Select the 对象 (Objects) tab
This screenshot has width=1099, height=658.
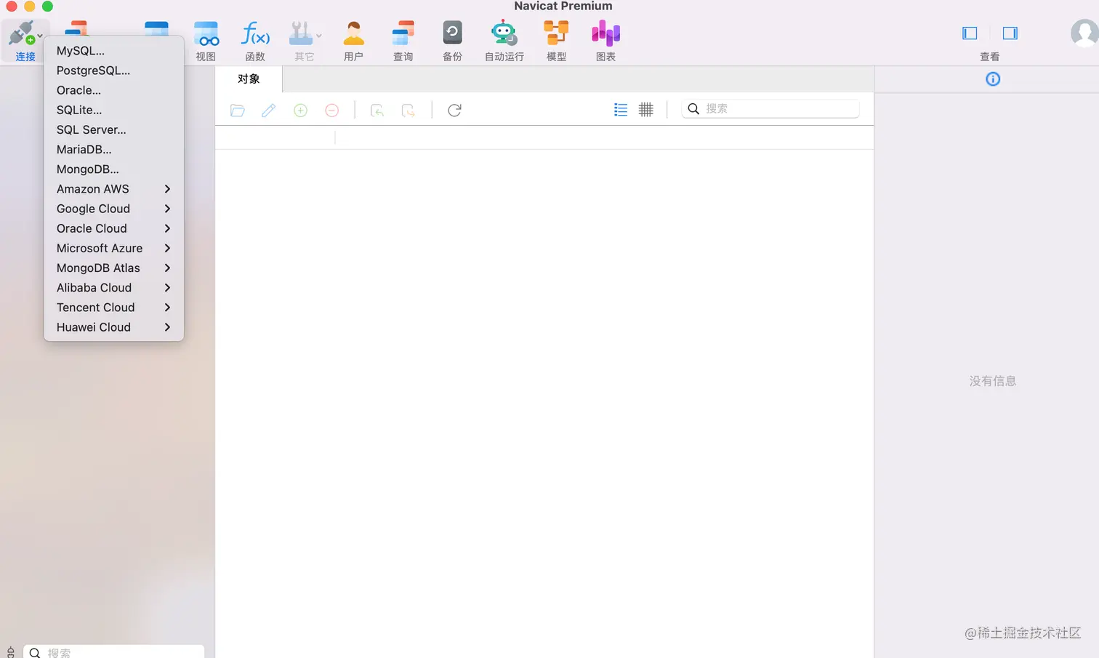pos(249,79)
